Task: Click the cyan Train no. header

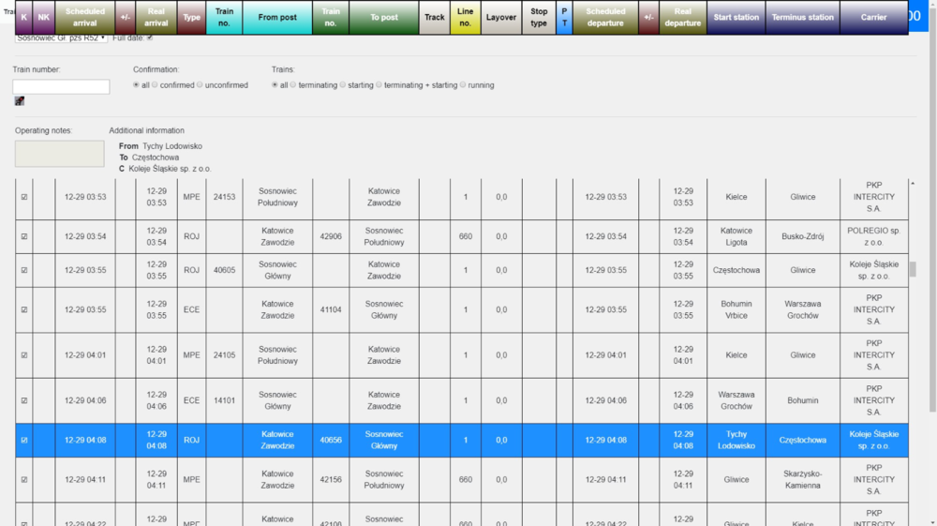Action: pos(224,17)
